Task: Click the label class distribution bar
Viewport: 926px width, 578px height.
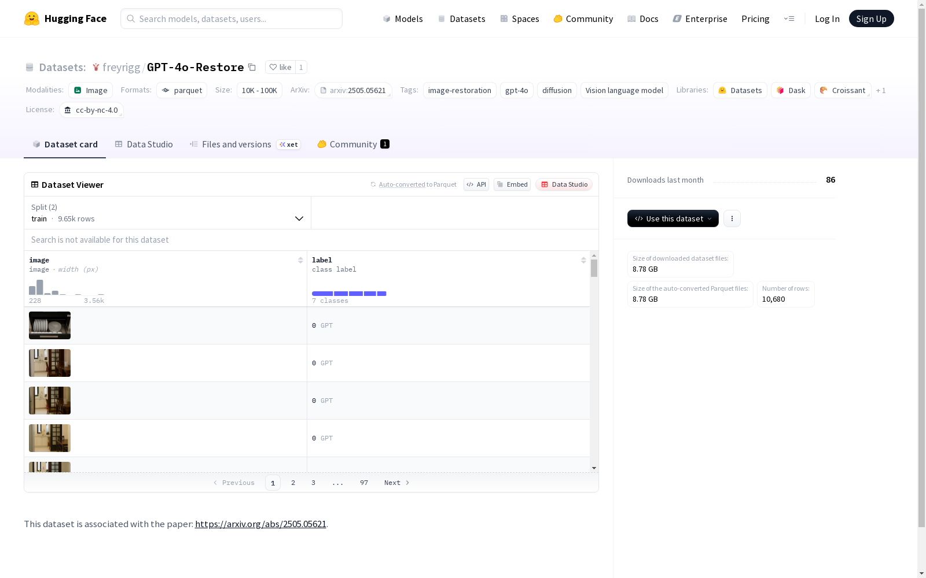Action: 349,294
